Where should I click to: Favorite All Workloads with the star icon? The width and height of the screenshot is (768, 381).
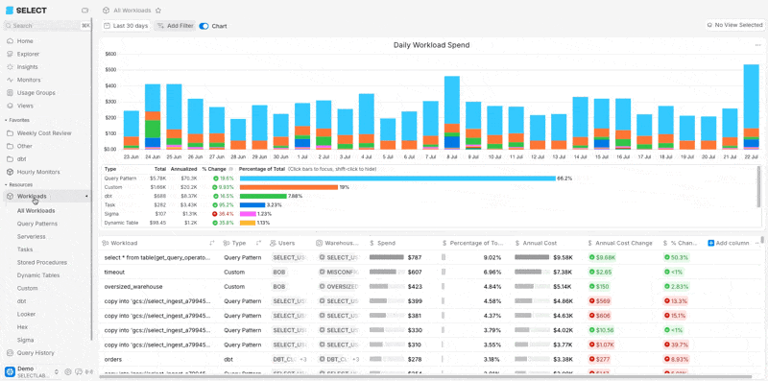pyautogui.click(x=157, y=11)
